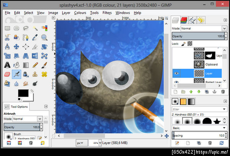The height and width of the screenshot is (156, 230).
Task: Select the Cage Transform tool
Action: click(x=44, y=56)
